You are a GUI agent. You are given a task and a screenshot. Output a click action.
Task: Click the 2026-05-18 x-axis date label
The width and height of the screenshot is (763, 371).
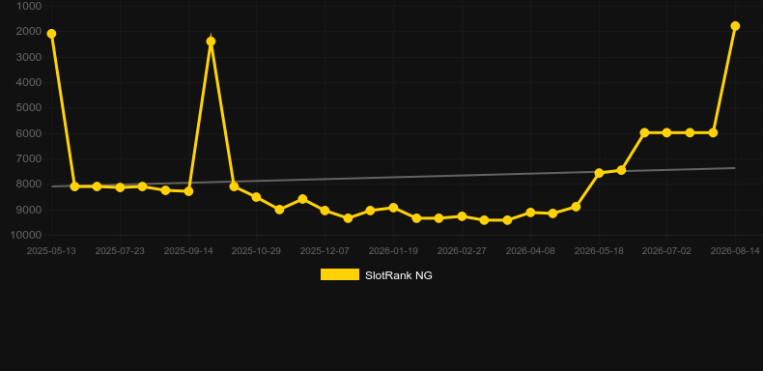tap(599, 251)
